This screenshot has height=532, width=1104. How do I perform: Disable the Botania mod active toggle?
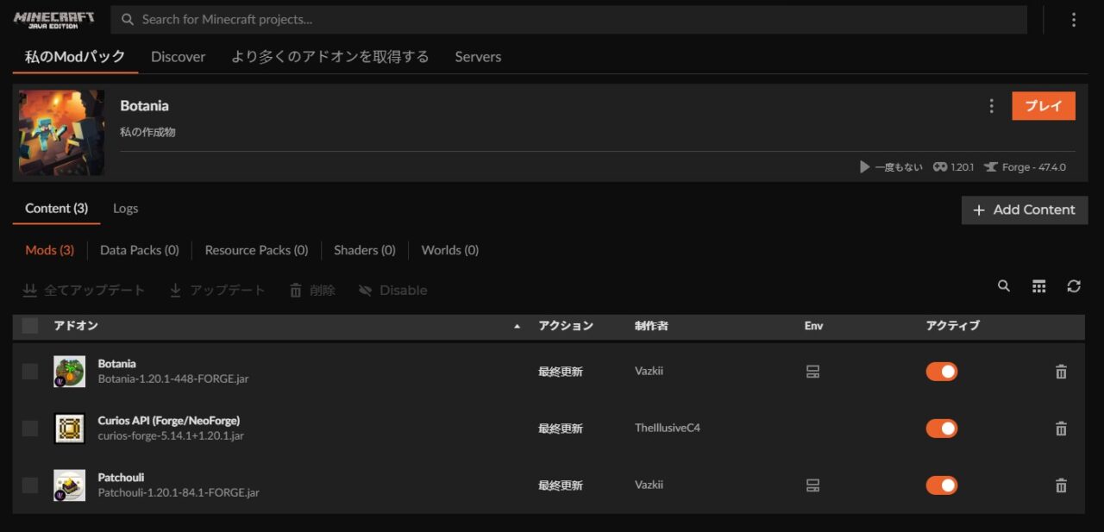[x=942, y=372]
